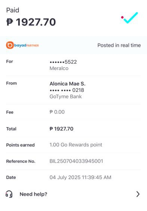Click the Paid status heading
The image size is (147, 211).
point(13,10)
